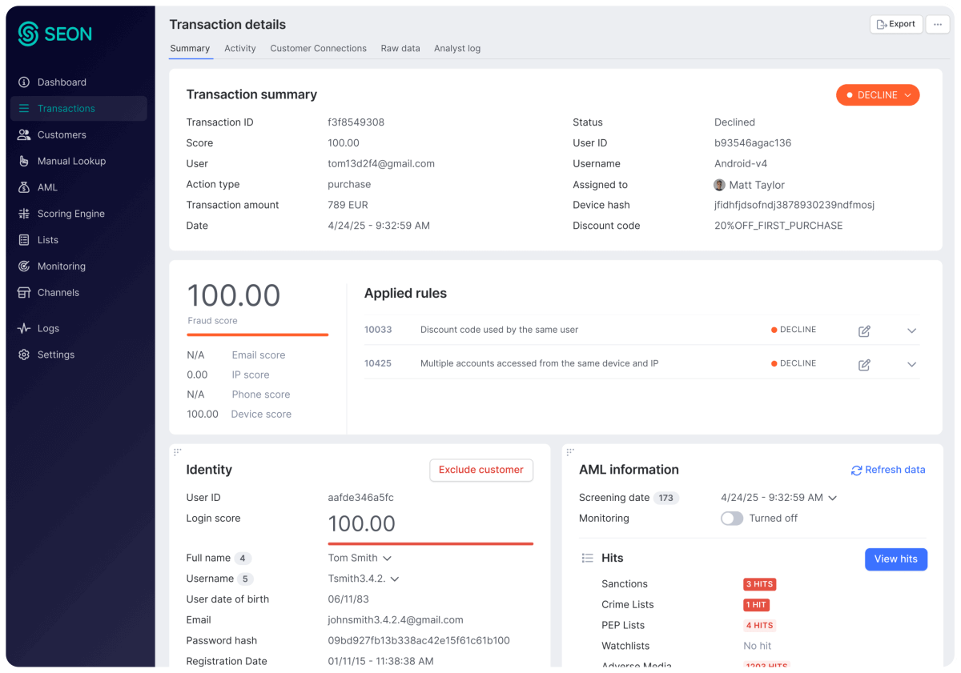The image size is (961, 673).
Task: Open the AML section icon in sidebar
Action: tap(24, 187)
